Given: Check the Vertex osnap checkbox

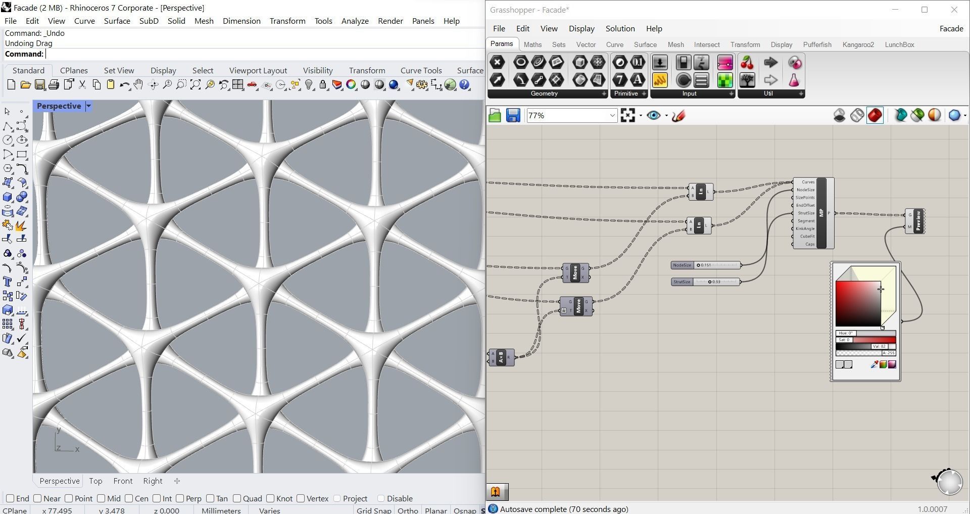Looking at the screenshot, I should coord(301,498).
